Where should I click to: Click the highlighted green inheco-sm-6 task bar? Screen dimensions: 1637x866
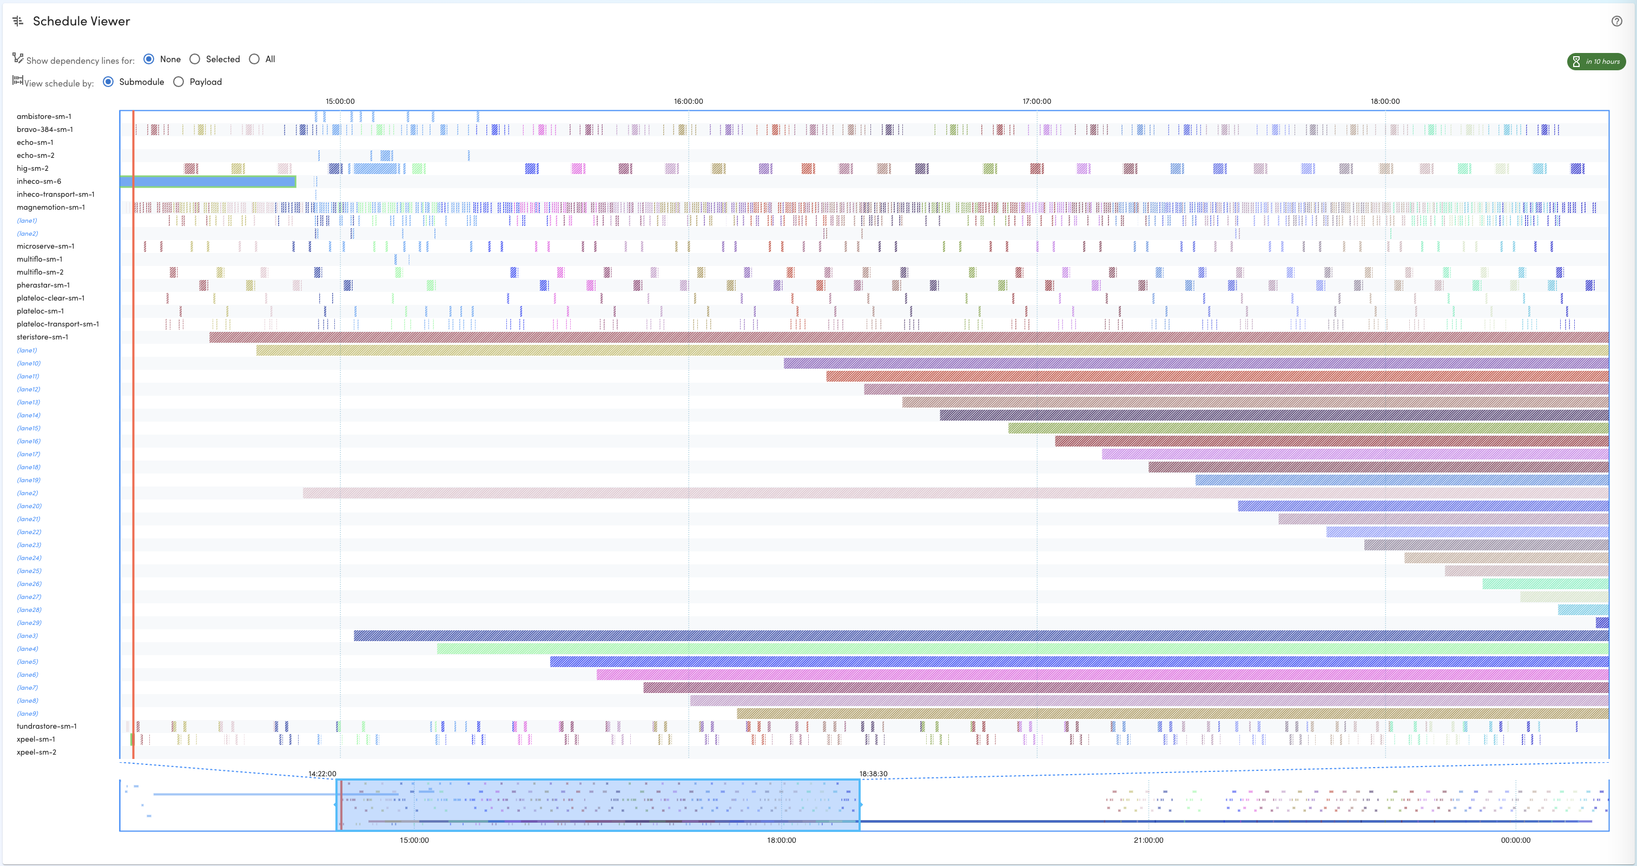(210, 182)
